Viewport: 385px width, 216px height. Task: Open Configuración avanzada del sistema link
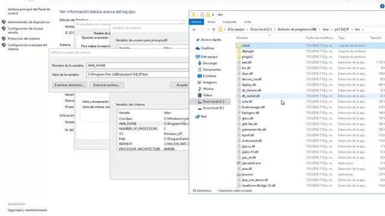pos(27,47)
